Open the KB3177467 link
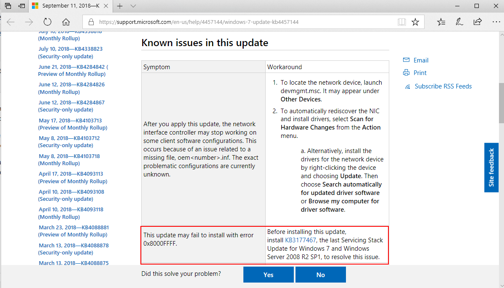Screen dimensions: 504x288 pyautogui.click(x=301, y=240)
